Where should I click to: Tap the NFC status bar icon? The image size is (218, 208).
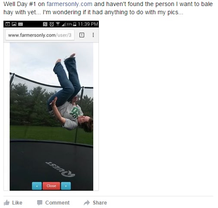(45, 24)
